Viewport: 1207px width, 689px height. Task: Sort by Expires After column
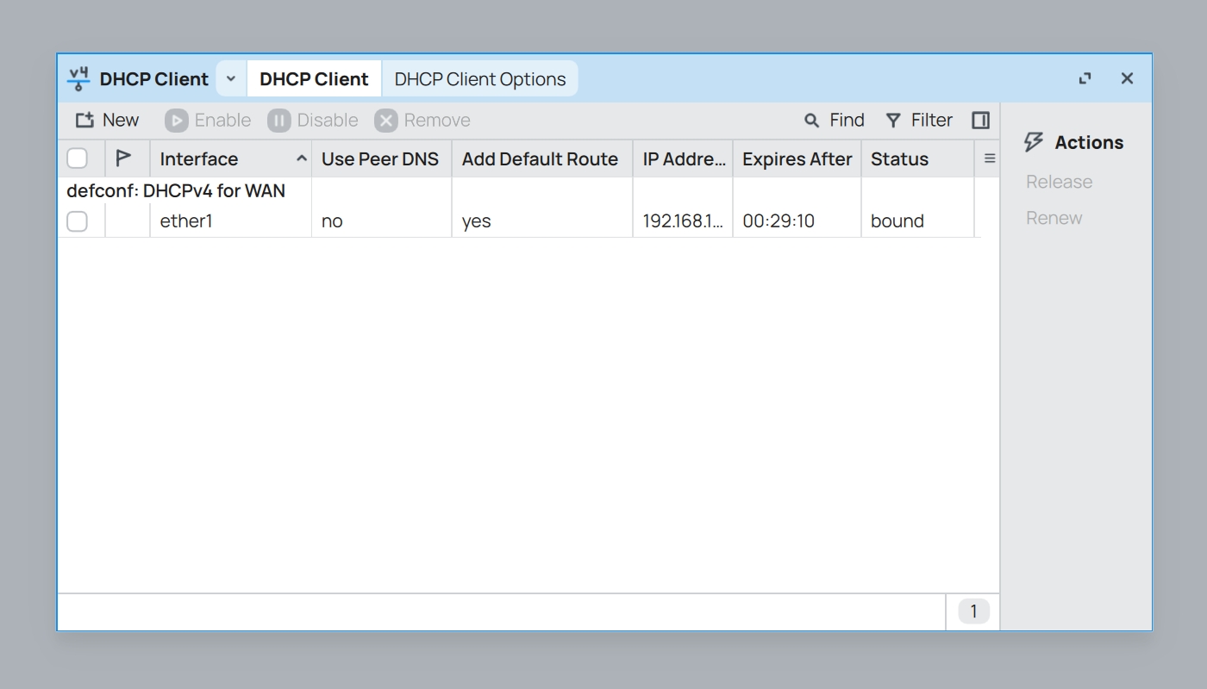(x=797, y=158)
